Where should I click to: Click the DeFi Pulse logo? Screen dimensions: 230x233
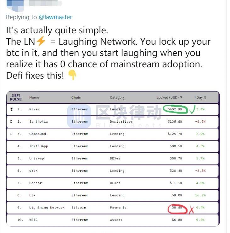pyautogui.click(x=16, y=97)
